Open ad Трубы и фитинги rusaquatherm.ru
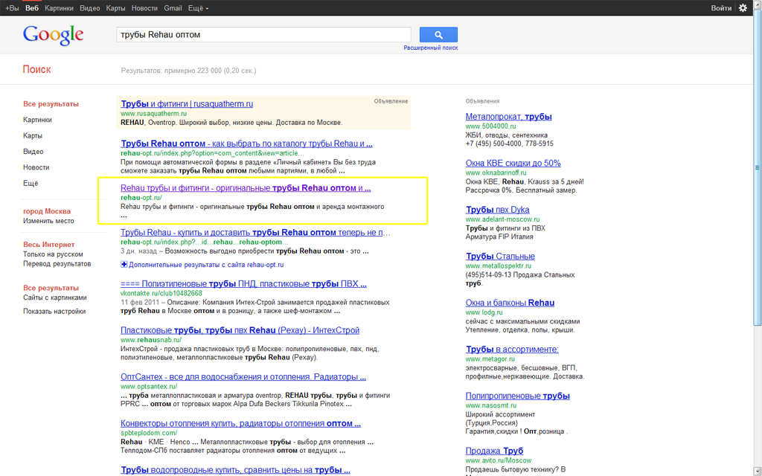Viewport: 762px width, 476px height. coord(187,103)
